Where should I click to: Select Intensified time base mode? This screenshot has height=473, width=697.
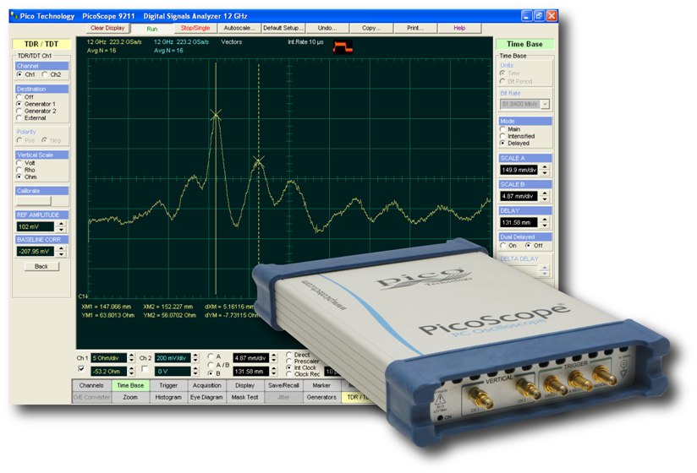504,136
